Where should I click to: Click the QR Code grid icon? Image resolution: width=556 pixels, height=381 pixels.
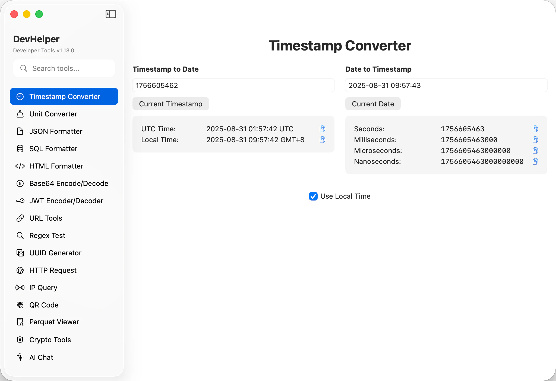(20, 305)
